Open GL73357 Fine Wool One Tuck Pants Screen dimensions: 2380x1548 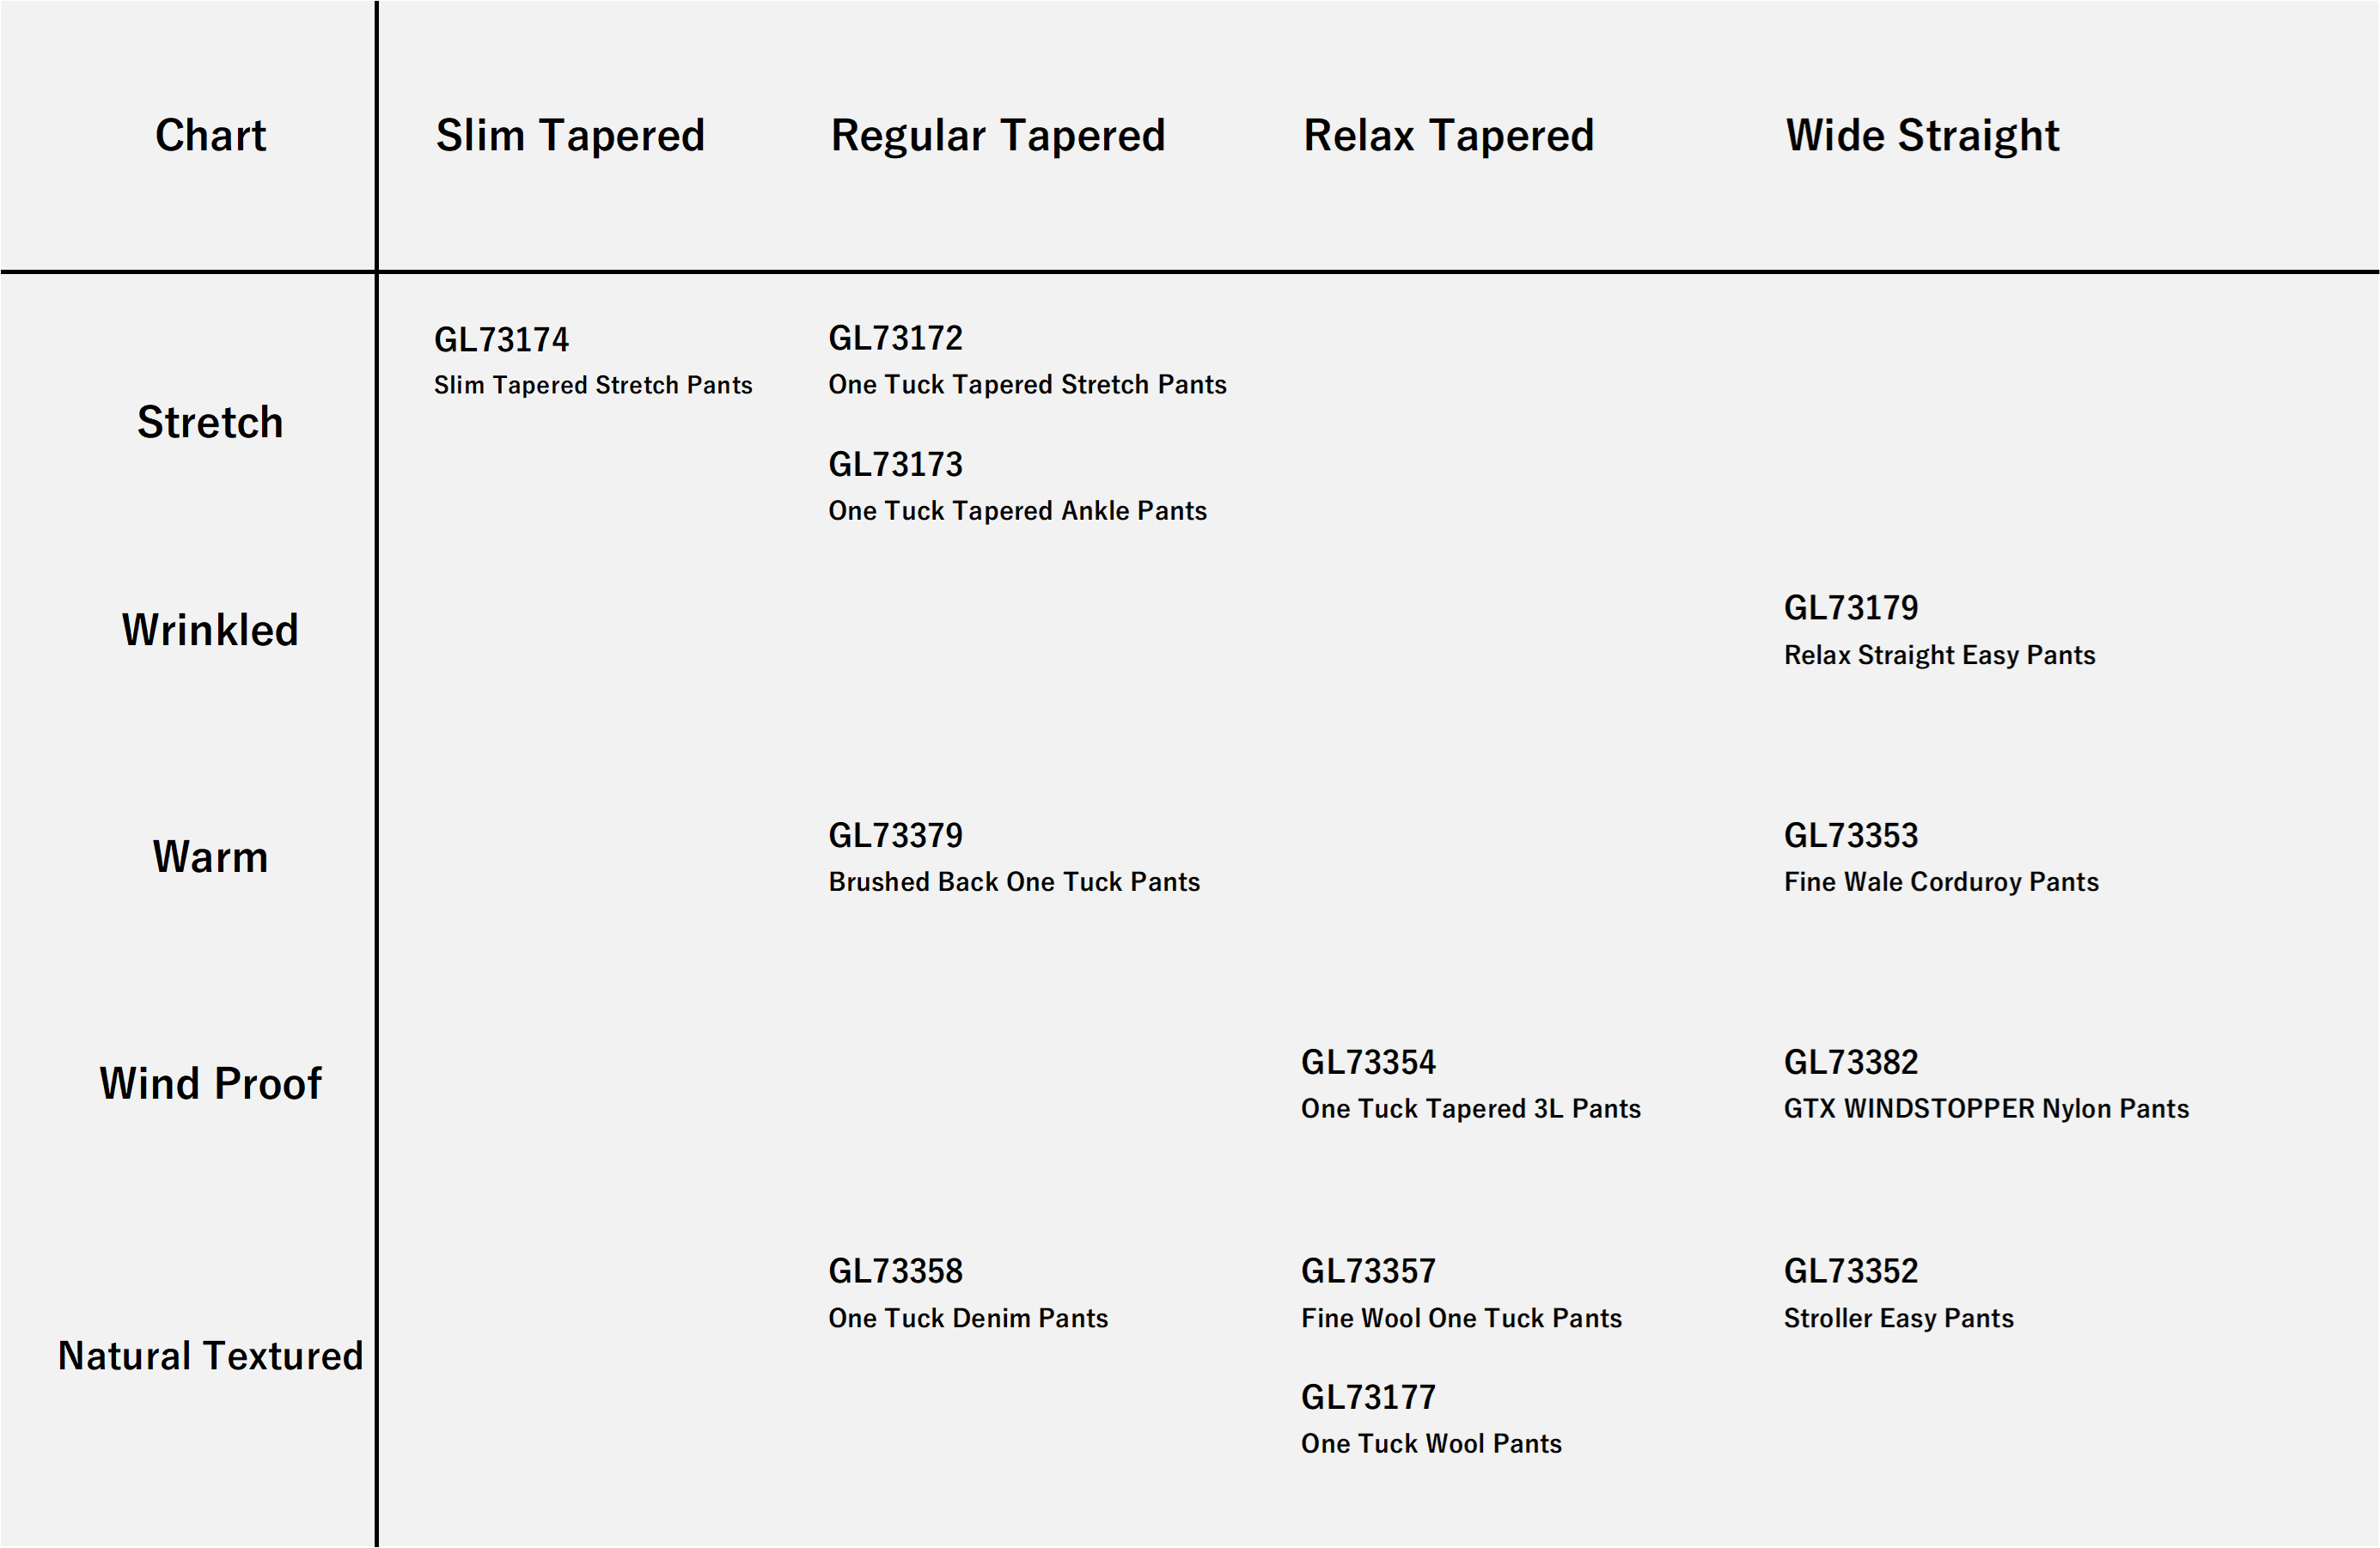coord(1461,1294)
